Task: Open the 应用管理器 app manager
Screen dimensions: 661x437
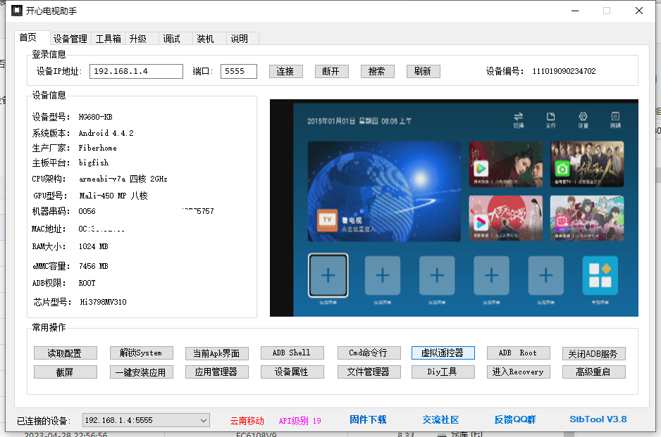Action: pos(216,372)
